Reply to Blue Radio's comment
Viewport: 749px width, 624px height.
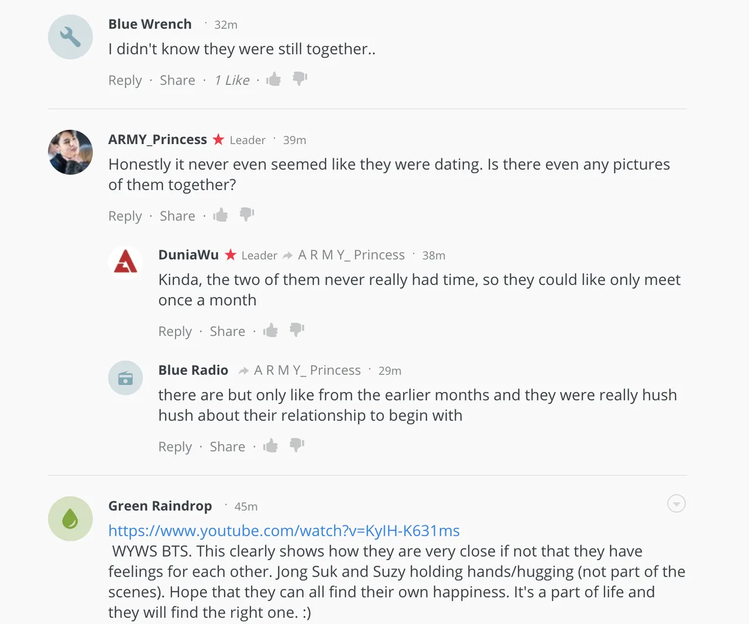tap(175, 447)
